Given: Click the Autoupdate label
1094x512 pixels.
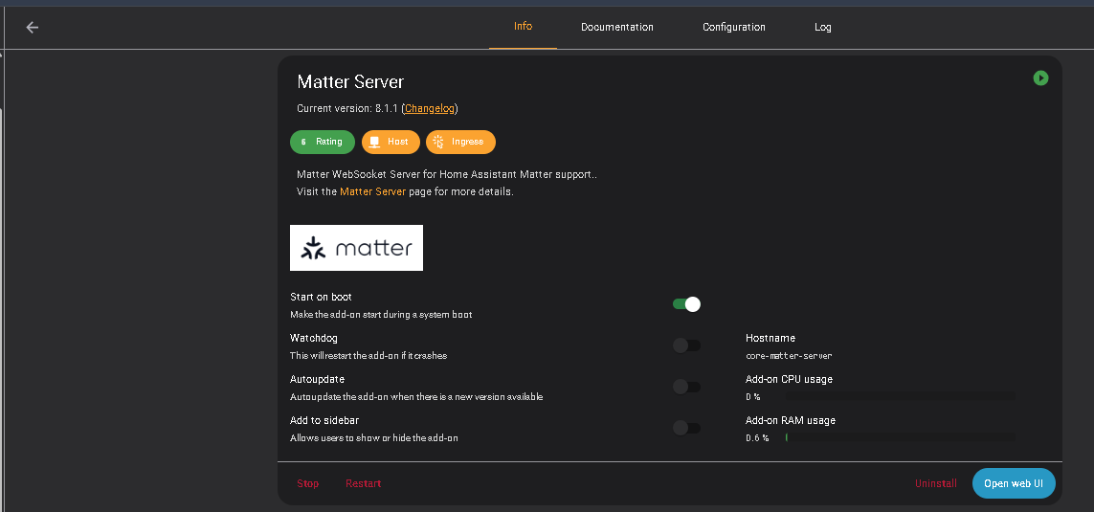Looking at the screenshot, I should (318, 380).
